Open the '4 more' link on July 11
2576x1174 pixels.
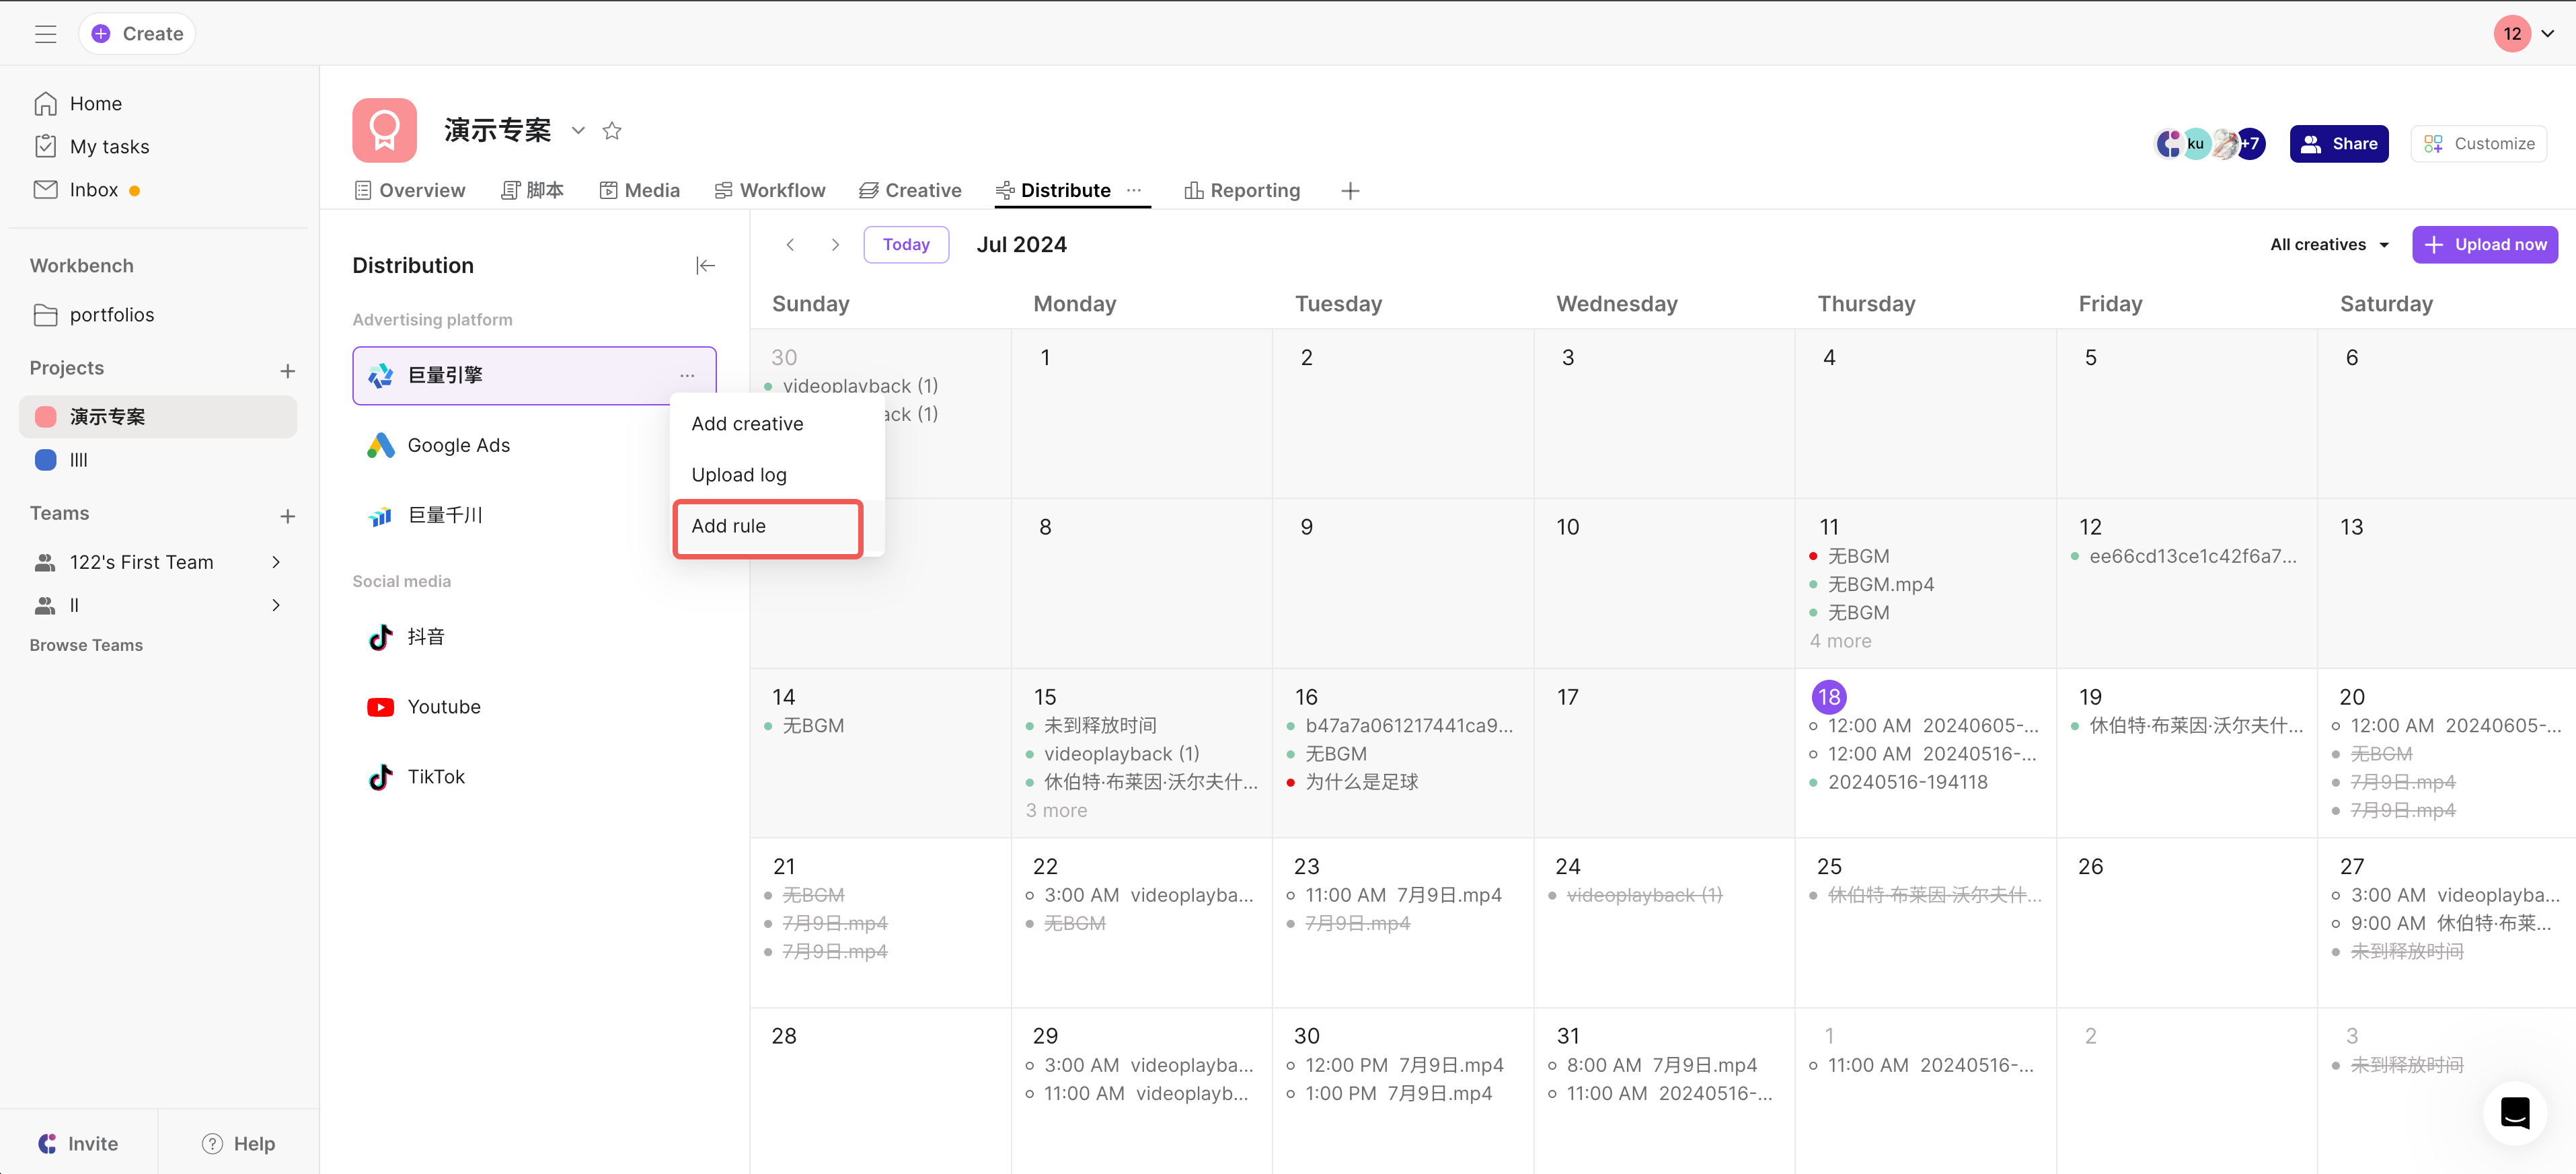pos(1840,641)
